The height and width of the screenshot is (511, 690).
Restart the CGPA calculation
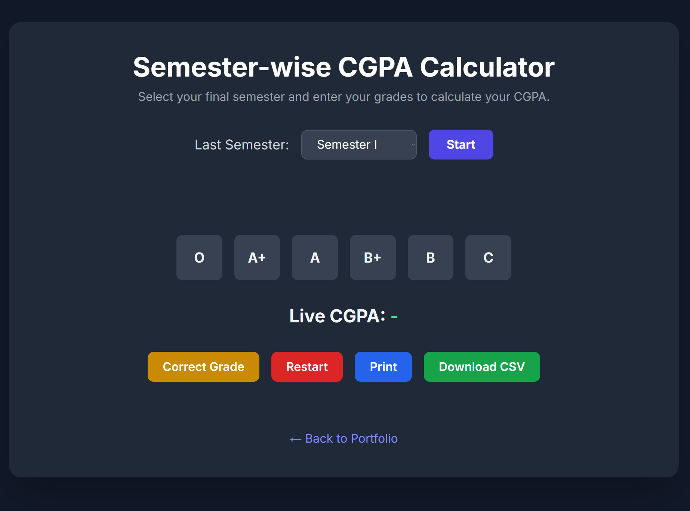pos(307,366)
